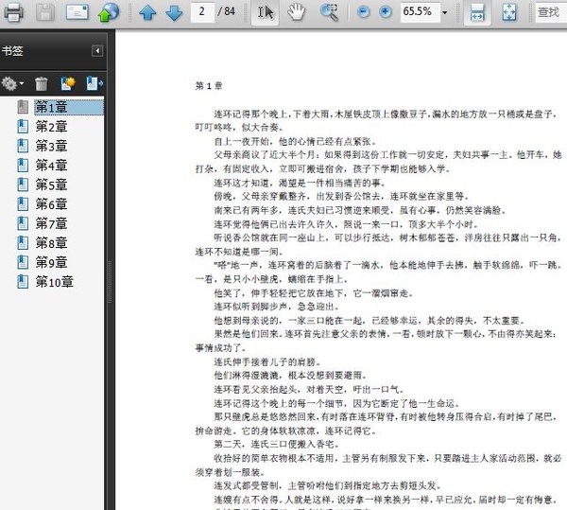
Task: Jump to the 第4章 bookmark
Action: (x=51, y=166)
